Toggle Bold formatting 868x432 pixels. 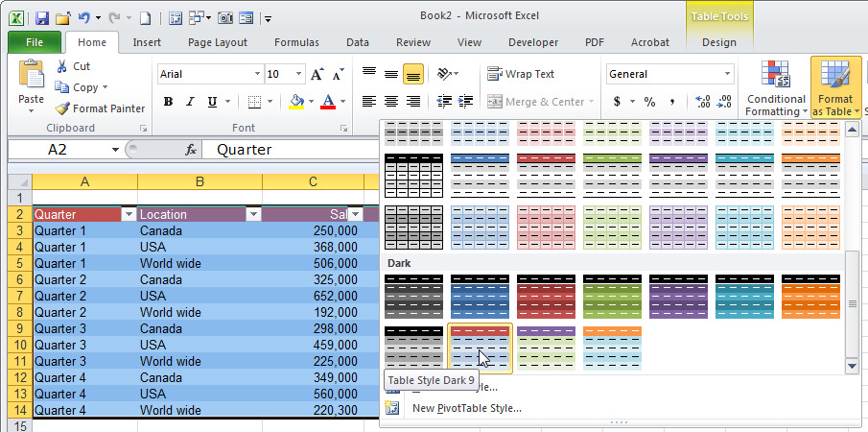coord(168,102)
